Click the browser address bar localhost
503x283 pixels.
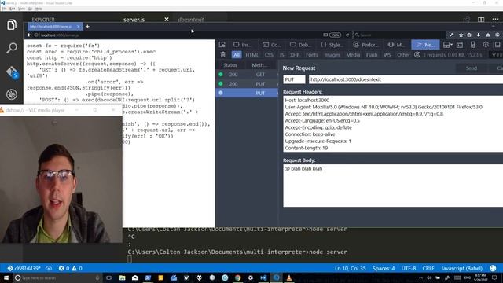180,35
